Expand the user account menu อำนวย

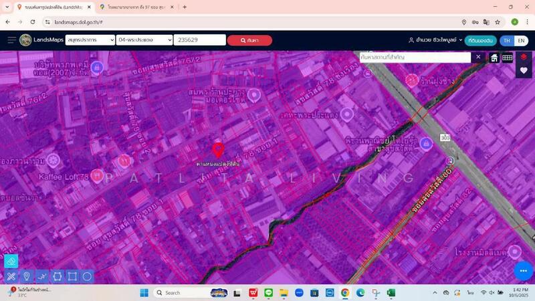click(435, 40)
